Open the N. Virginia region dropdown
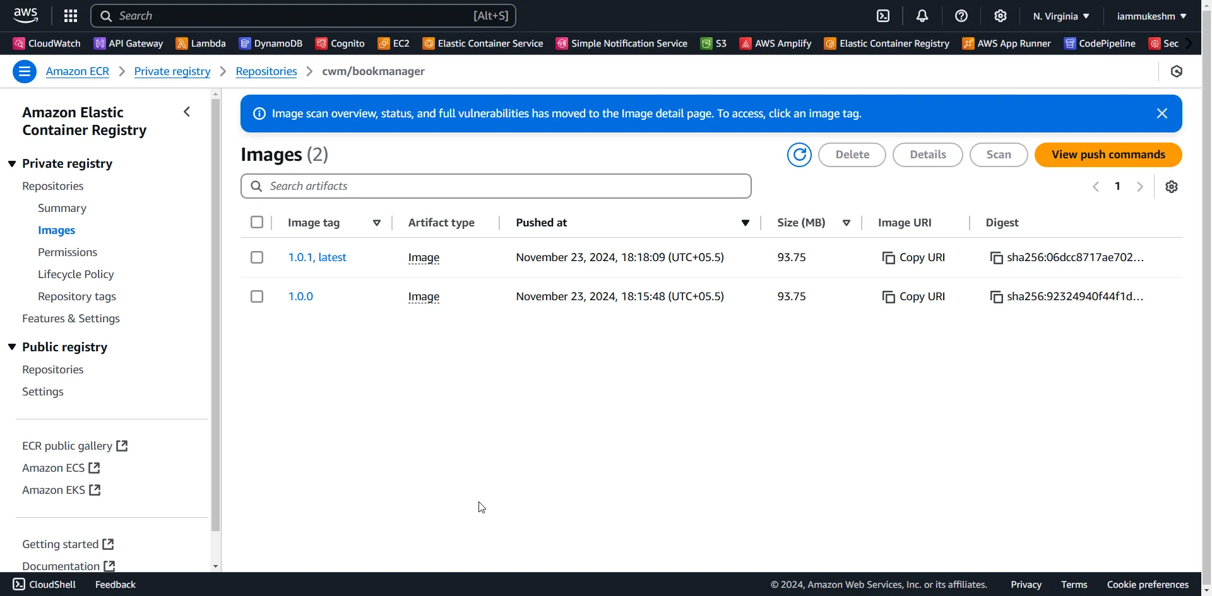 pyautogui.click(x=1060, y=16)
